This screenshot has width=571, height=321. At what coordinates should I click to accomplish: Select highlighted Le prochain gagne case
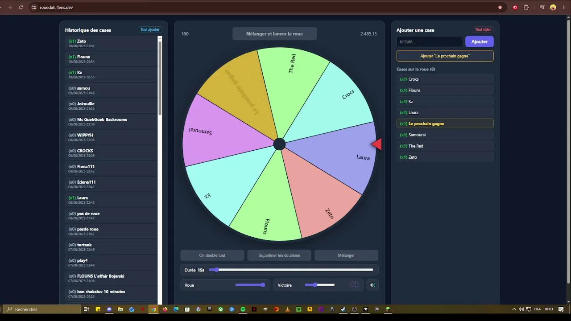pos(445,123)
